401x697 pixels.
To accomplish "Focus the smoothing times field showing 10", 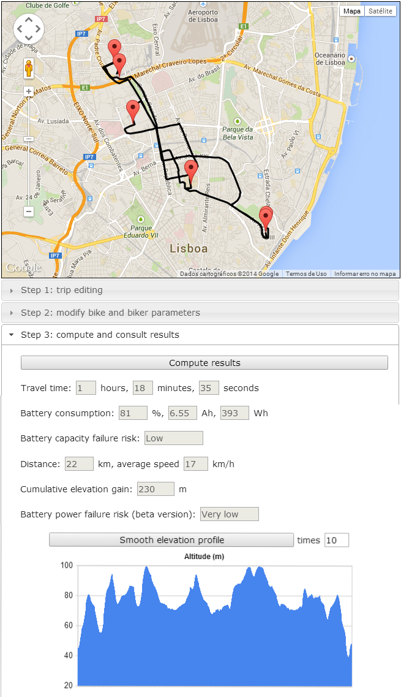I will (x=337, y=540).
